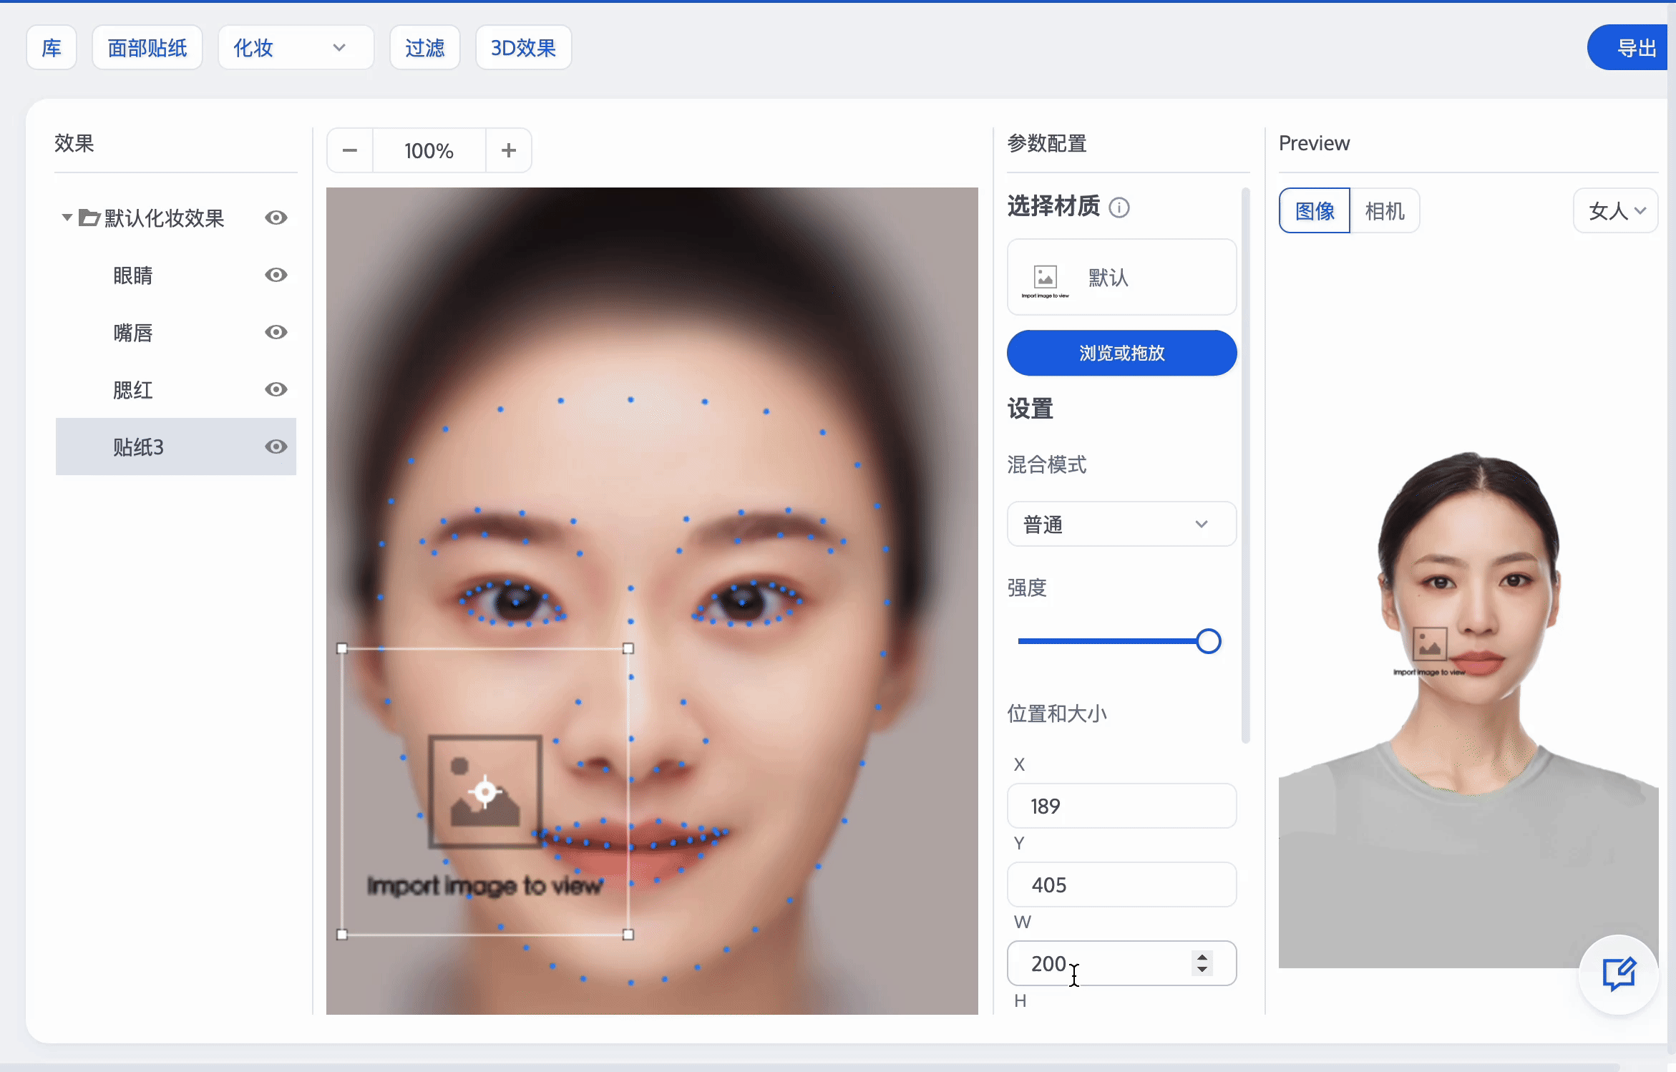
Task: Hide the 贴纸3 sticker layer
Action: pos(276,447)
